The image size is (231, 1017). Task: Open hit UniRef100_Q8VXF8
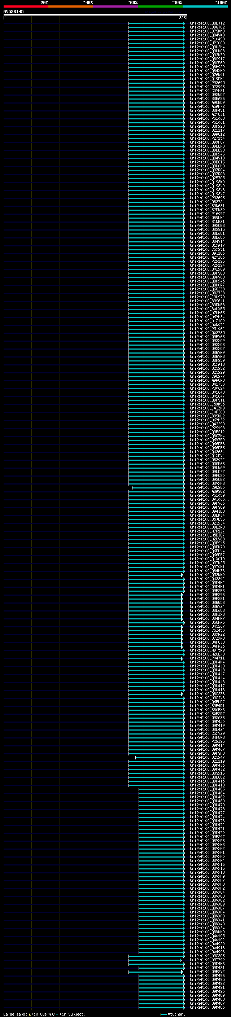pyautogui.click(x=207, y=484)
